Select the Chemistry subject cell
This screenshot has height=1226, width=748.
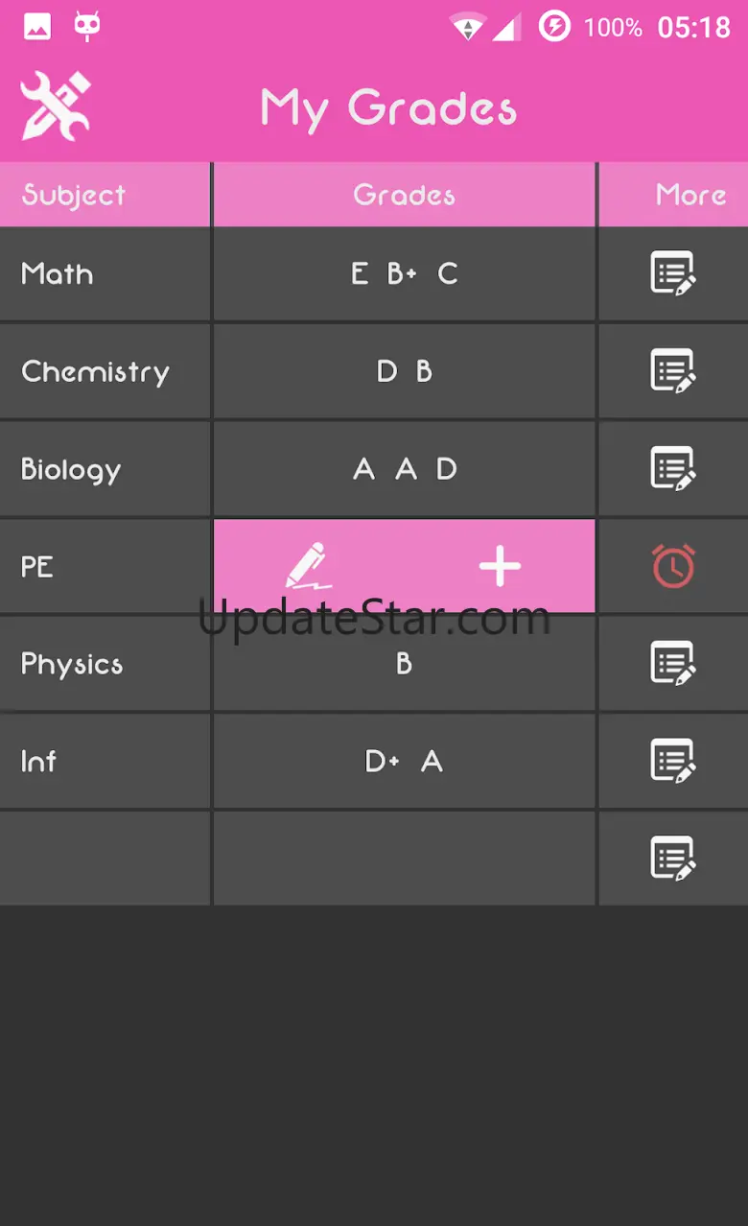click(105, 371)
